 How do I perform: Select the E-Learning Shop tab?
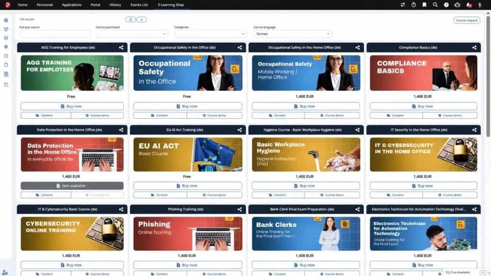[x=171, y=5]
